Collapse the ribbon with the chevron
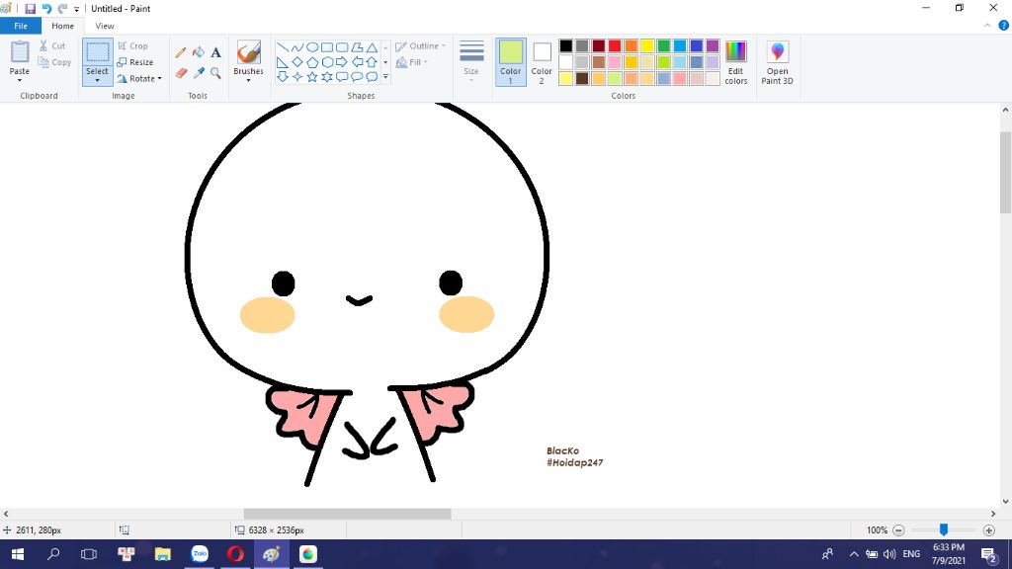This screenshot has width=1012, height=569. coord(987,26)
